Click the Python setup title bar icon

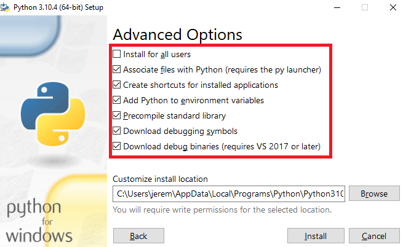coord(5,7)
